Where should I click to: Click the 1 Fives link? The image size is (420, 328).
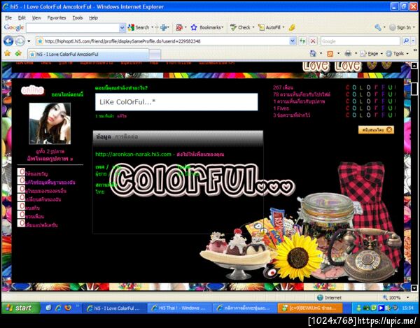click(x=281, y=108)
